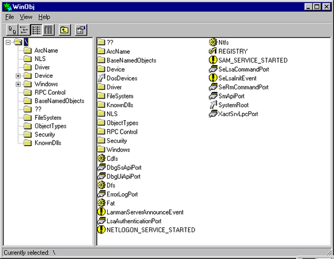Open the Help menu

tap(44, 17)
